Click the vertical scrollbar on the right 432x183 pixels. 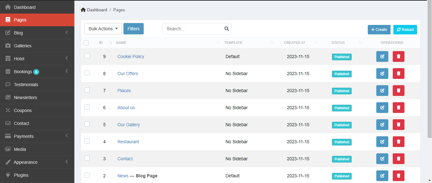click(x=429, y=69)
